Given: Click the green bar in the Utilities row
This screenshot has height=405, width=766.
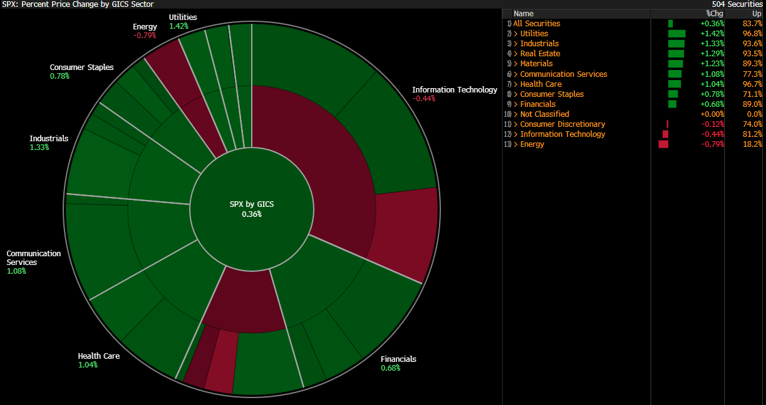Looking at the screenshot, I should point(676,34).
